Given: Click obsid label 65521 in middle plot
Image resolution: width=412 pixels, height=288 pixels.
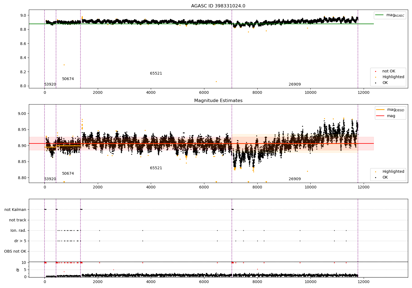Looking at the screenshot, I should tap(156, 168).
